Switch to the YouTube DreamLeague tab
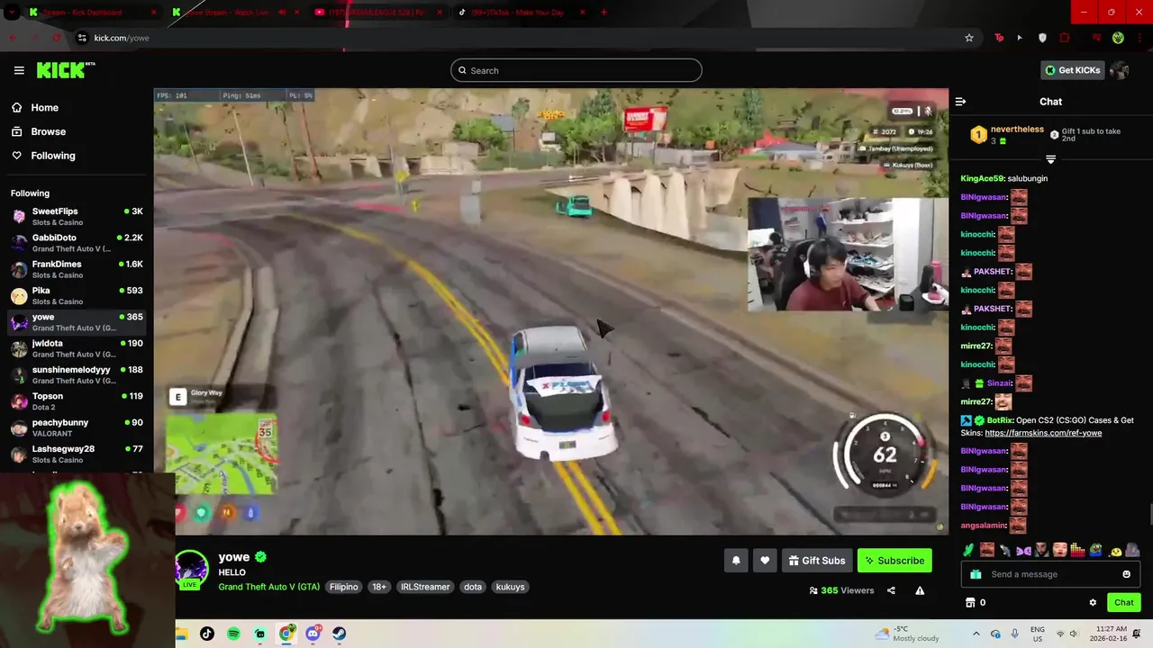 click(x=378, y=12)
